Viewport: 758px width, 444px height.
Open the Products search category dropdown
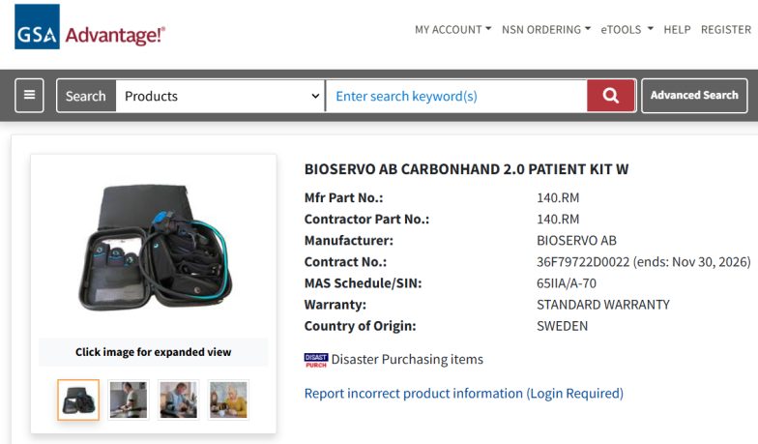point(221,96)
